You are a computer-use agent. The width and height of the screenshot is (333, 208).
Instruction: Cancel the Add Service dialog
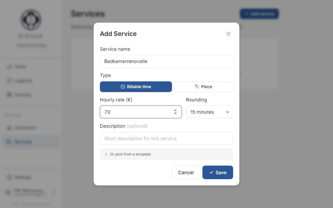click(186, 172)
